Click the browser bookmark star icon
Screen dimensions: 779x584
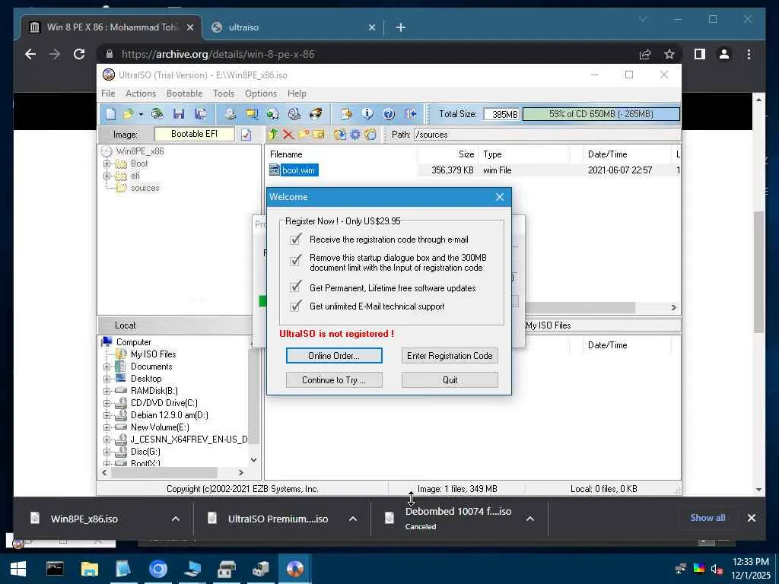pos(669,54)
